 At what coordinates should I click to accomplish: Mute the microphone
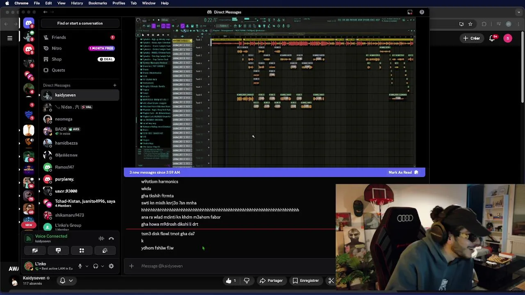coord(80,266)
